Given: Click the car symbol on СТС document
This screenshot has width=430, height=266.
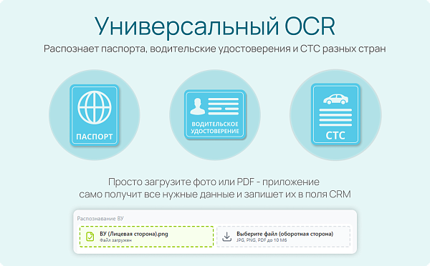Looking at the screenshot, I should (x=335, y=99).
